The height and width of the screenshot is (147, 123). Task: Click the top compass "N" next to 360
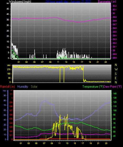pos(116,65)
